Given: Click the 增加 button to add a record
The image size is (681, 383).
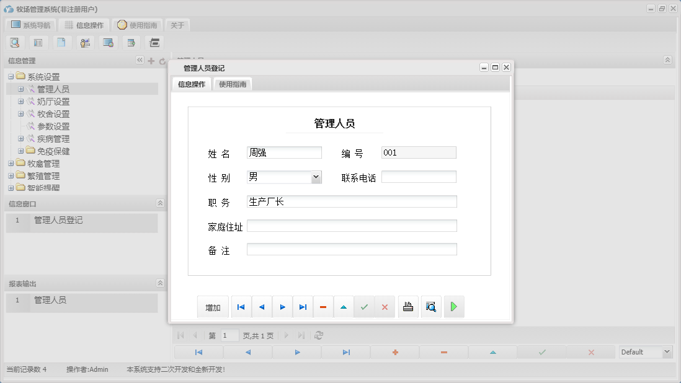Looking at the screenshot, I should [213, 306].
